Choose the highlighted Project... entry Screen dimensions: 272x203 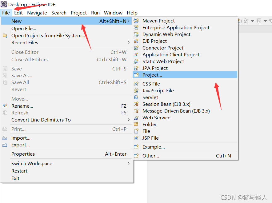[185, 75]
